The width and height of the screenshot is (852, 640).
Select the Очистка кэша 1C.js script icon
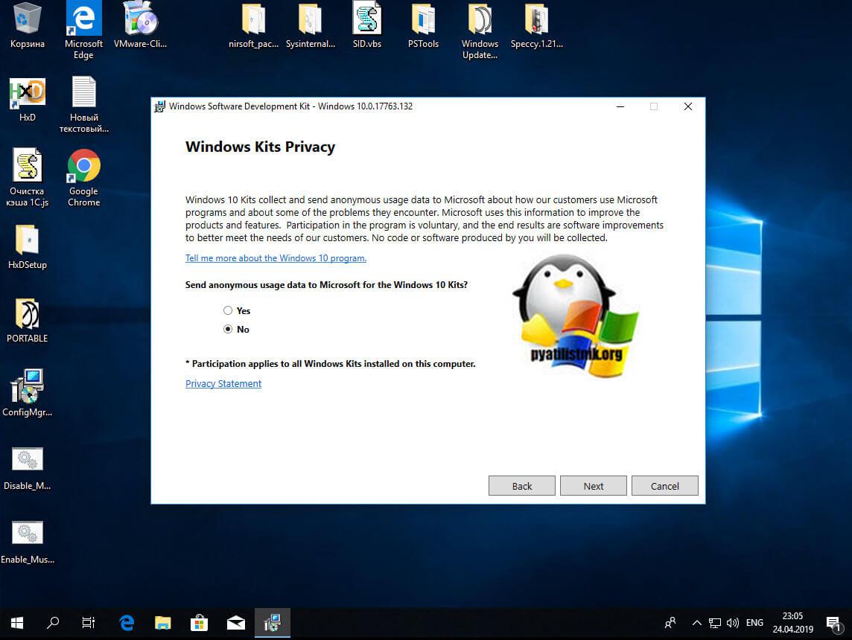point(27,178)
